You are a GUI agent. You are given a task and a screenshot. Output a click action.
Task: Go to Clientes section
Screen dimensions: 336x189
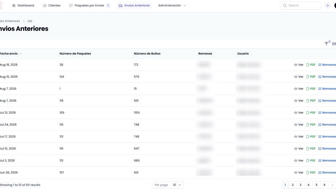pos(51,5)
